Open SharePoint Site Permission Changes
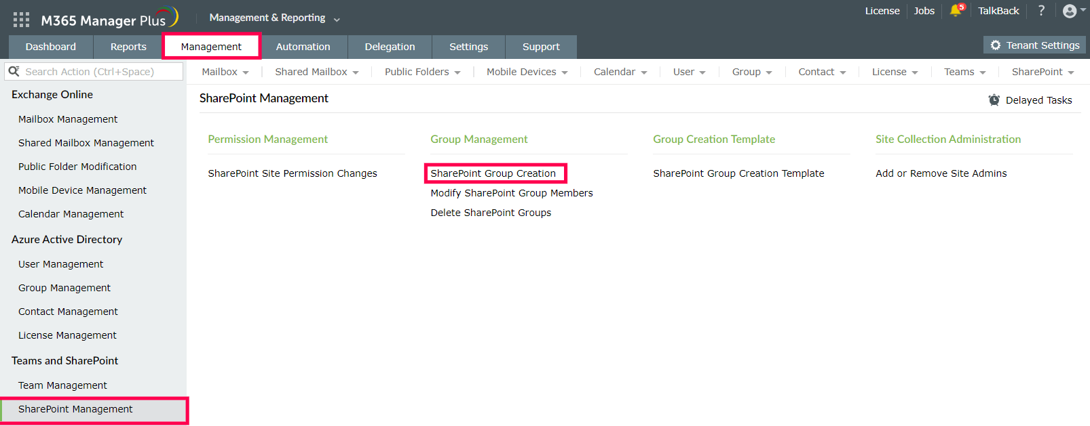Viewport: 1090px width, 426px height. click(x=293, y=173)
